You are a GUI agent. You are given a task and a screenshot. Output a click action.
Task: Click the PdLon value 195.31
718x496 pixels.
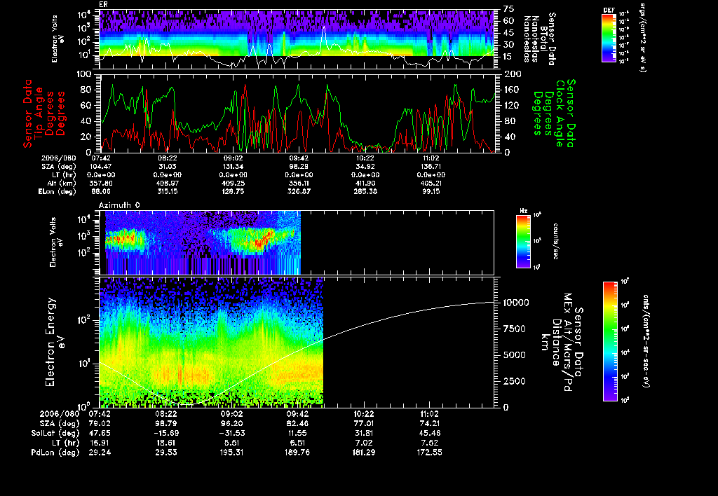coord(231,453)
